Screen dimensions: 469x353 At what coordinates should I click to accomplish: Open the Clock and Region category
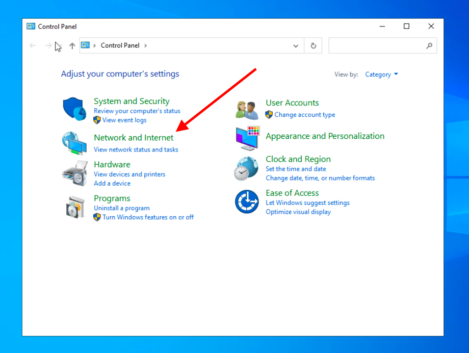298,159
